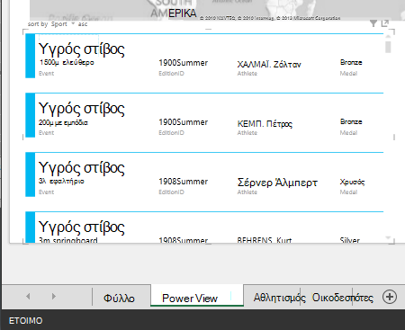Viewport: 405px width, 330px height.
Task: Click 1900Summer in the ΧΑΛΜΑΪ card
Action: [x=184, y=63]
